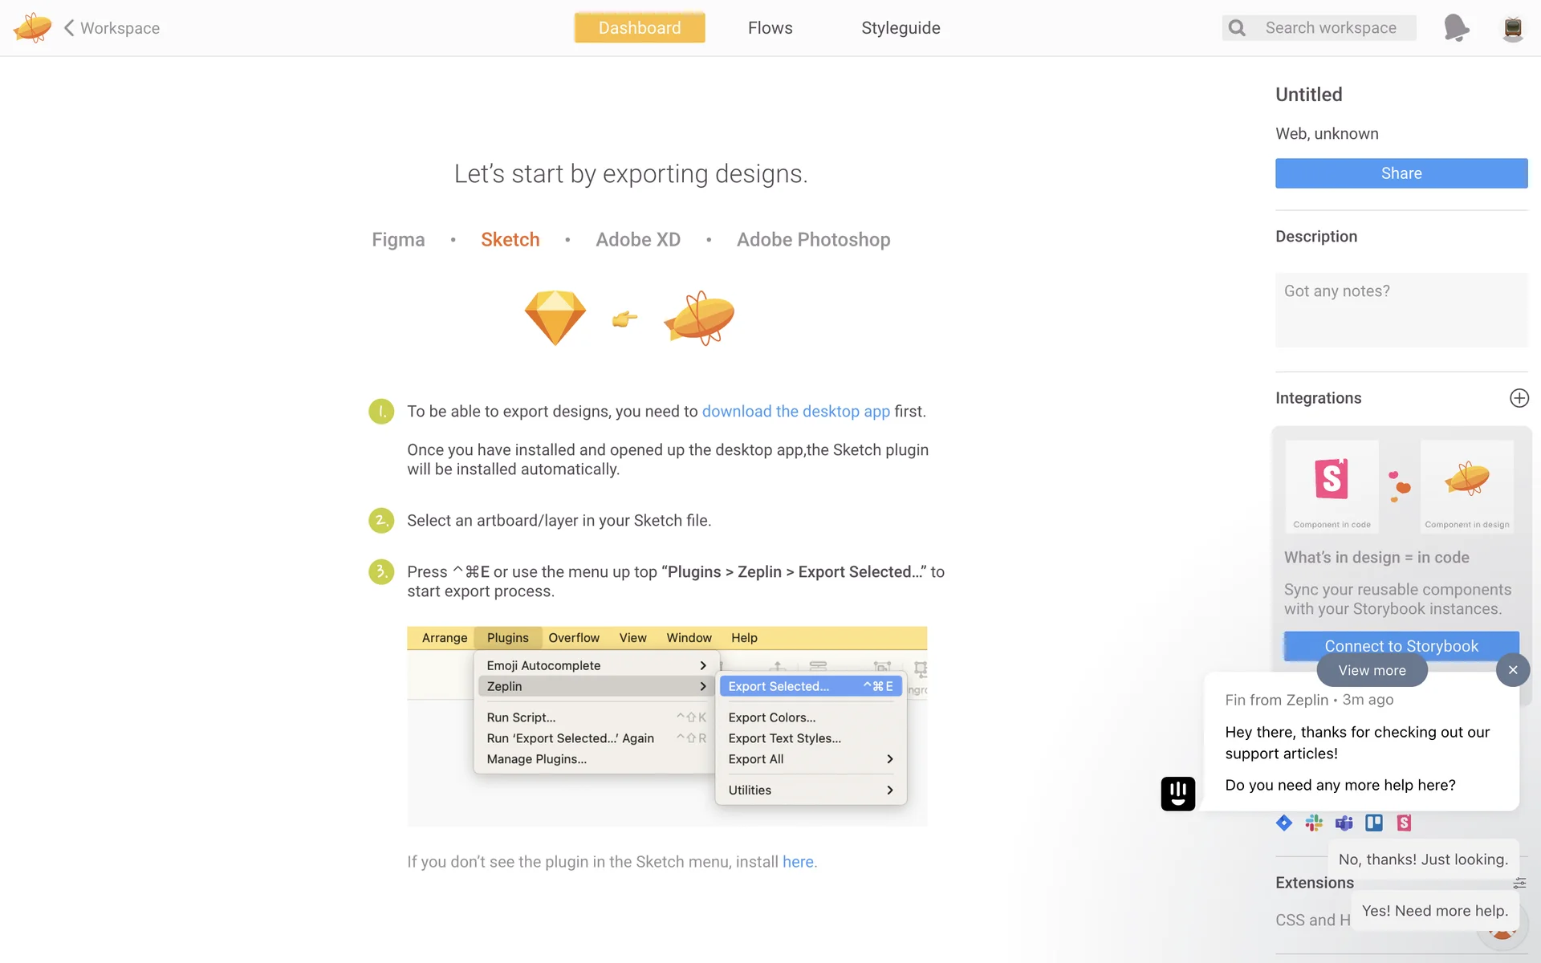Open Extensions settings sliders icon
1541x963 pixels.
[x=1519, y=883]
